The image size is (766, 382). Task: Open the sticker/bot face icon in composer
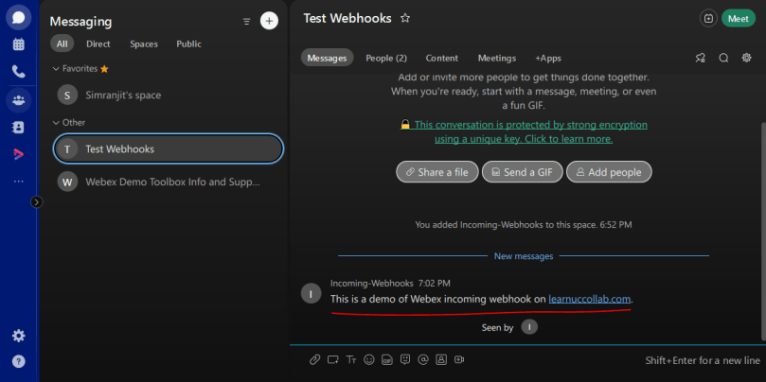(405, 360)
